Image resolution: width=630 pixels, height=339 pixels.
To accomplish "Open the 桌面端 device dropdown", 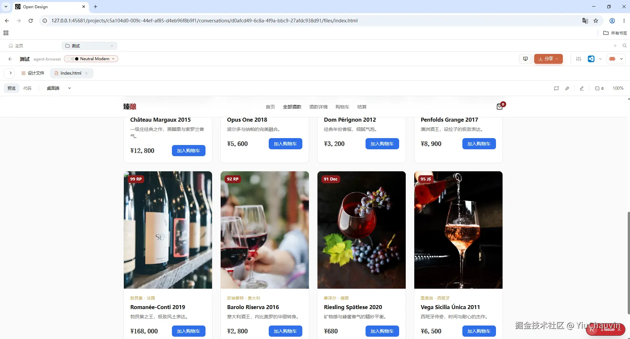I will point(59,88).
